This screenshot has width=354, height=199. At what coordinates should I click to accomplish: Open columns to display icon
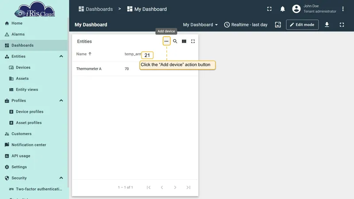(184, 41)
